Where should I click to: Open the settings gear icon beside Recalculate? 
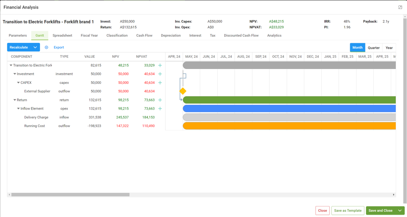coord(46,47)
